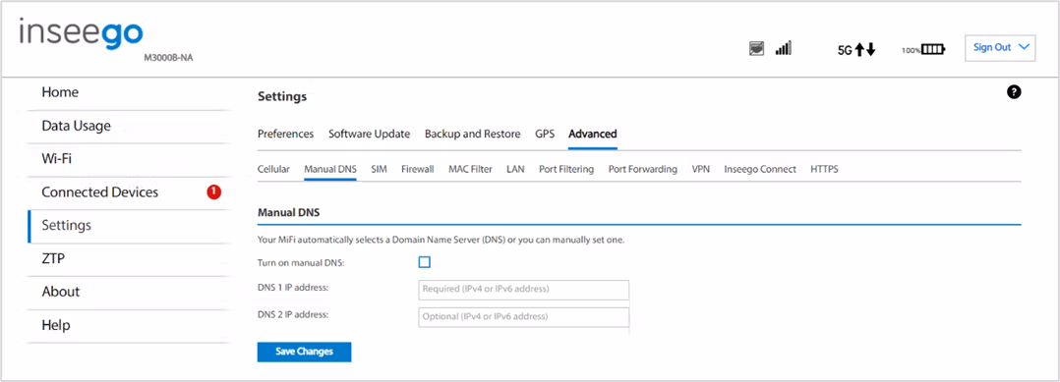This screenshot has width=1060, height=382.
Task: Focus the DNS 1 IP address field
Action: (524, 290)
